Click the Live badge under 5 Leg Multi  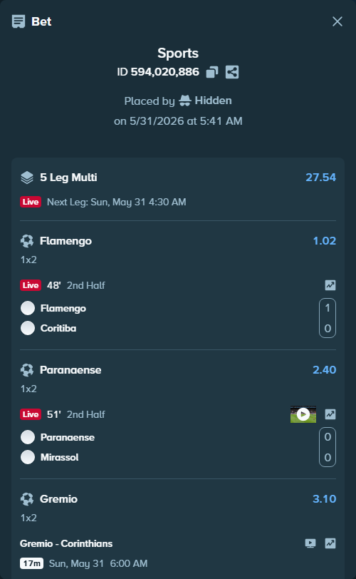pos(31,202)
